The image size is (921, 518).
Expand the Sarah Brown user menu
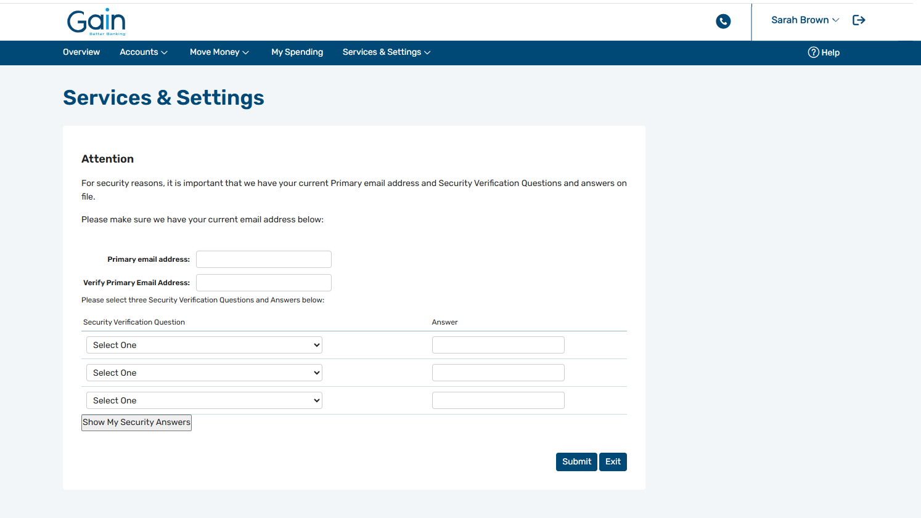click(804, 20)
